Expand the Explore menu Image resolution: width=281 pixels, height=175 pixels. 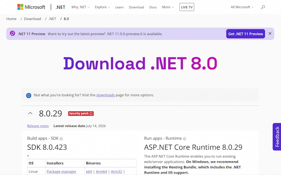pos(102,7)
